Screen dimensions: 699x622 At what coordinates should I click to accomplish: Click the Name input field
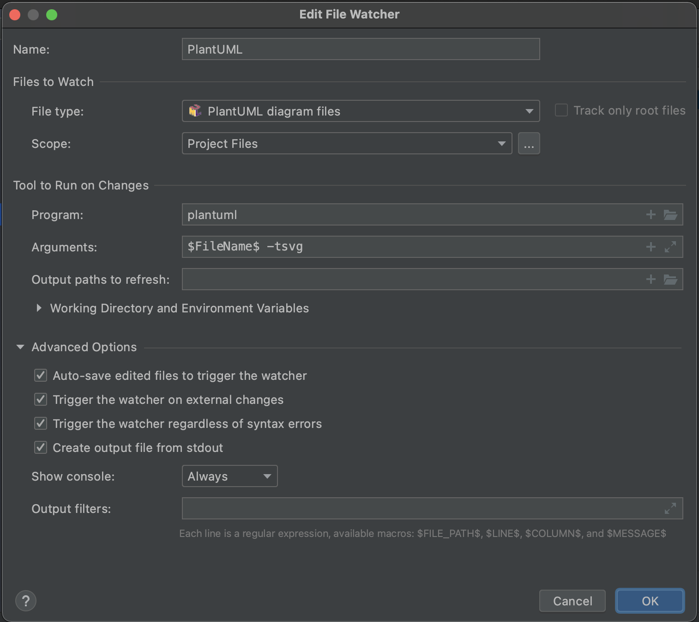[x=360, y=49]
